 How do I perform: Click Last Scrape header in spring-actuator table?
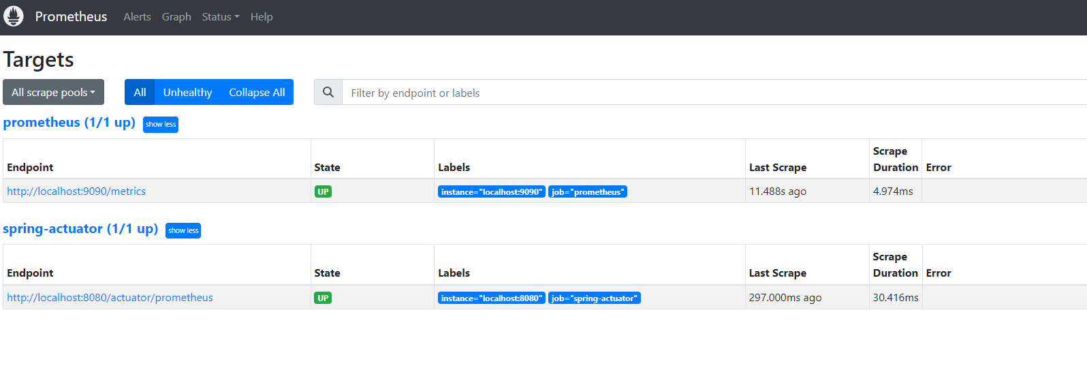tap(778, 273)
